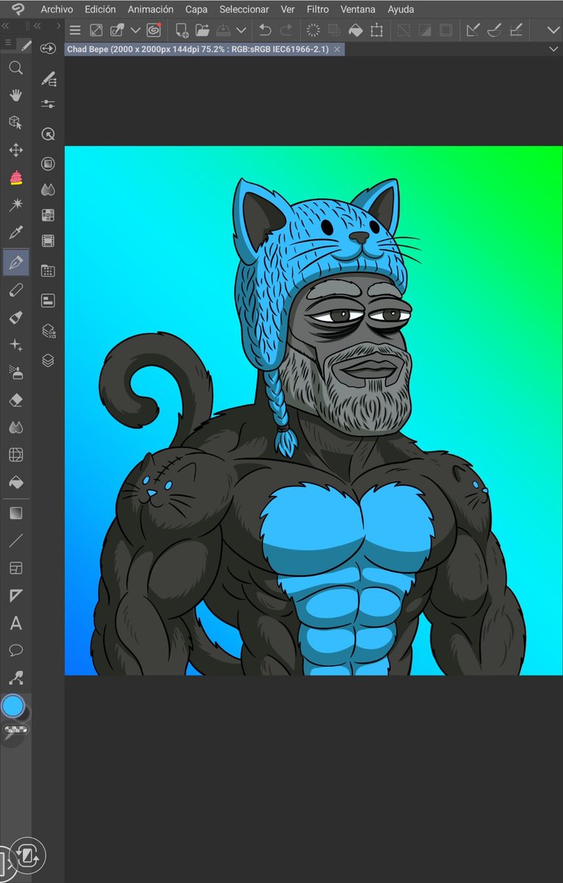
Task: Select the pink cake decoration tool
Action: point(15,177)
